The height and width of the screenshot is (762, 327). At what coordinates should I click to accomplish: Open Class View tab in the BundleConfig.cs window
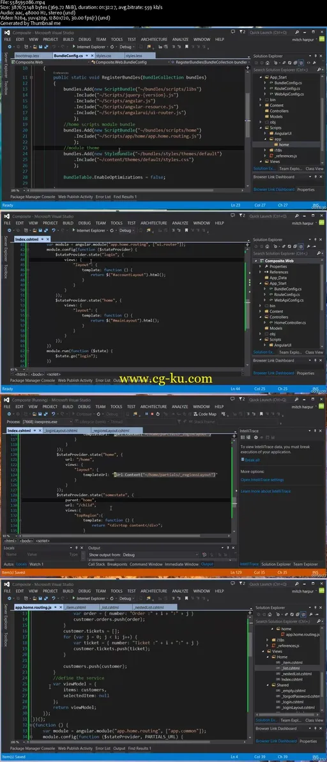tap(314, 169)
